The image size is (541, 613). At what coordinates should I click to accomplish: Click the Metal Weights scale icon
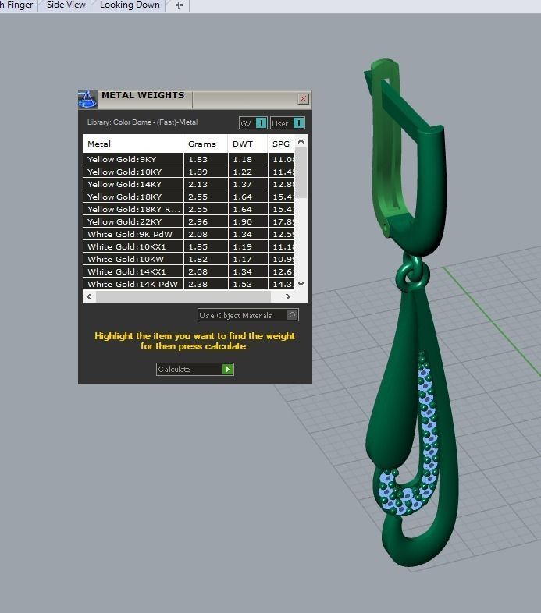(x=87, y=99)
